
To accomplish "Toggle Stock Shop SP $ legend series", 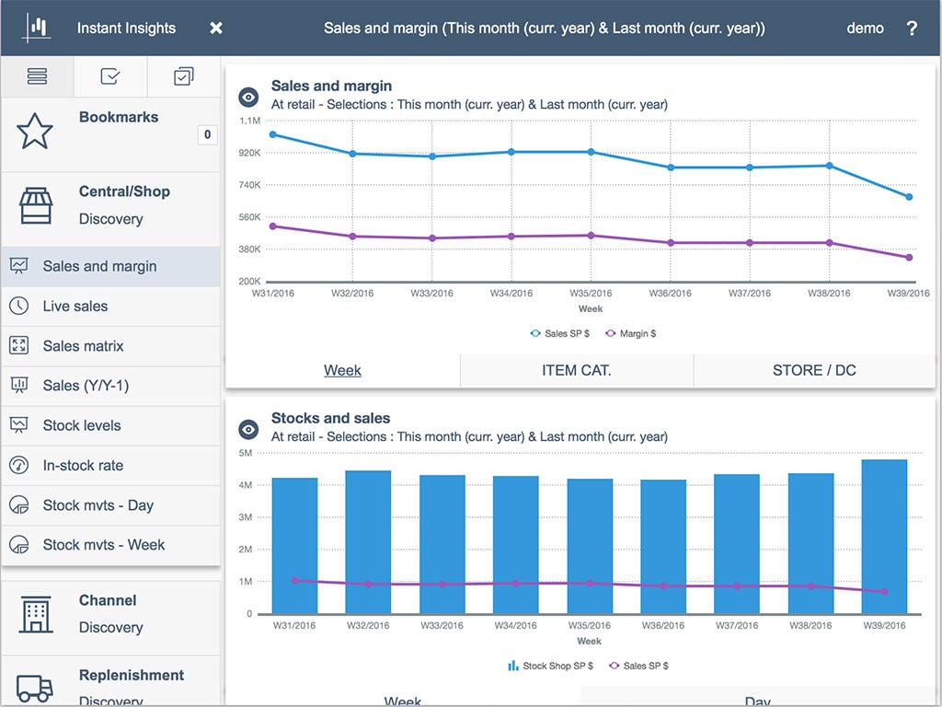I will point(551,666).
